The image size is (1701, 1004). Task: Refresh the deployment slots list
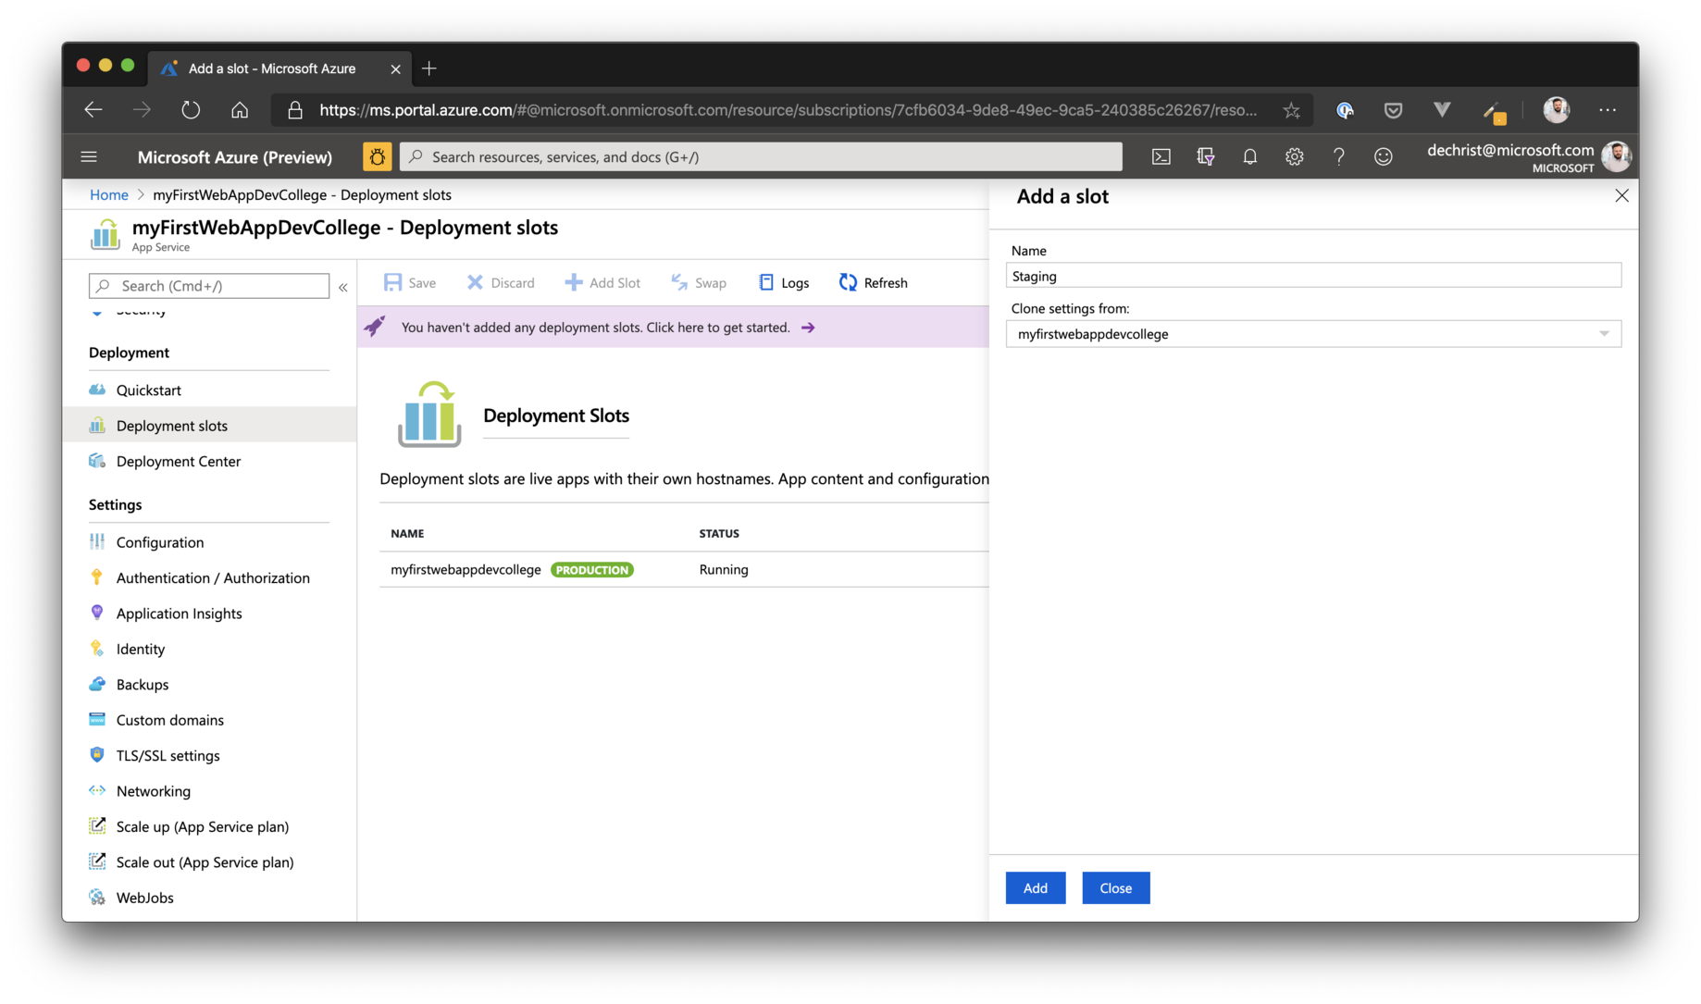click(x=873, y=283)
